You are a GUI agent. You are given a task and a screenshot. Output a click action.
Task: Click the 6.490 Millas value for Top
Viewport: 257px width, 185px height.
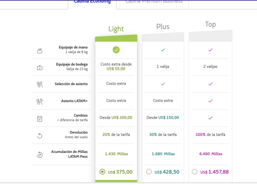click(x=210, y=154)
